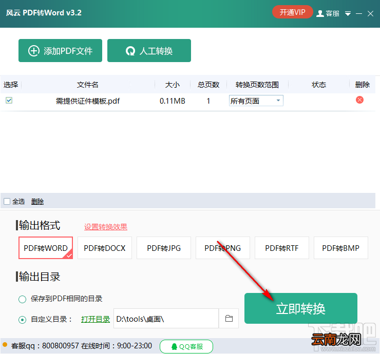Click the 人工转换 button
The height and width of the screenshot is (354, 380).
(x=149, y=51)
